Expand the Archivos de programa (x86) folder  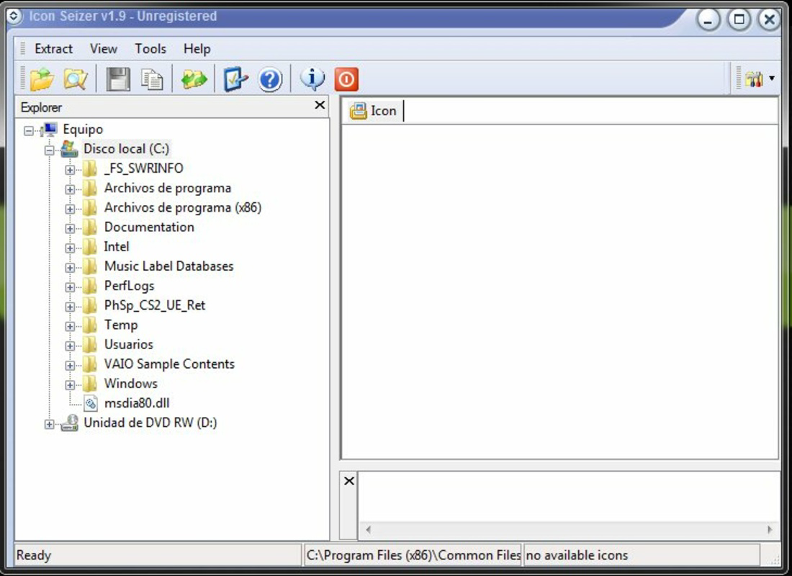click(70, 209)
